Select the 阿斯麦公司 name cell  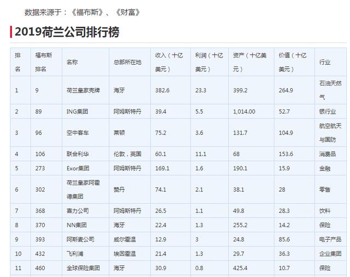click(80, 239)
